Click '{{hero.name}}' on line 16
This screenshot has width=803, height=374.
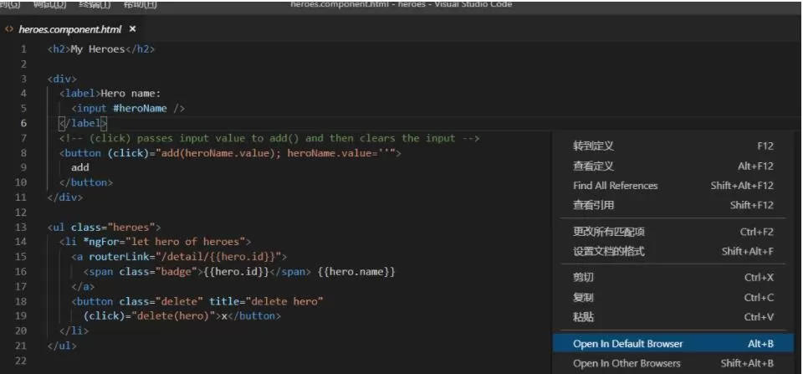pos(356,272)
